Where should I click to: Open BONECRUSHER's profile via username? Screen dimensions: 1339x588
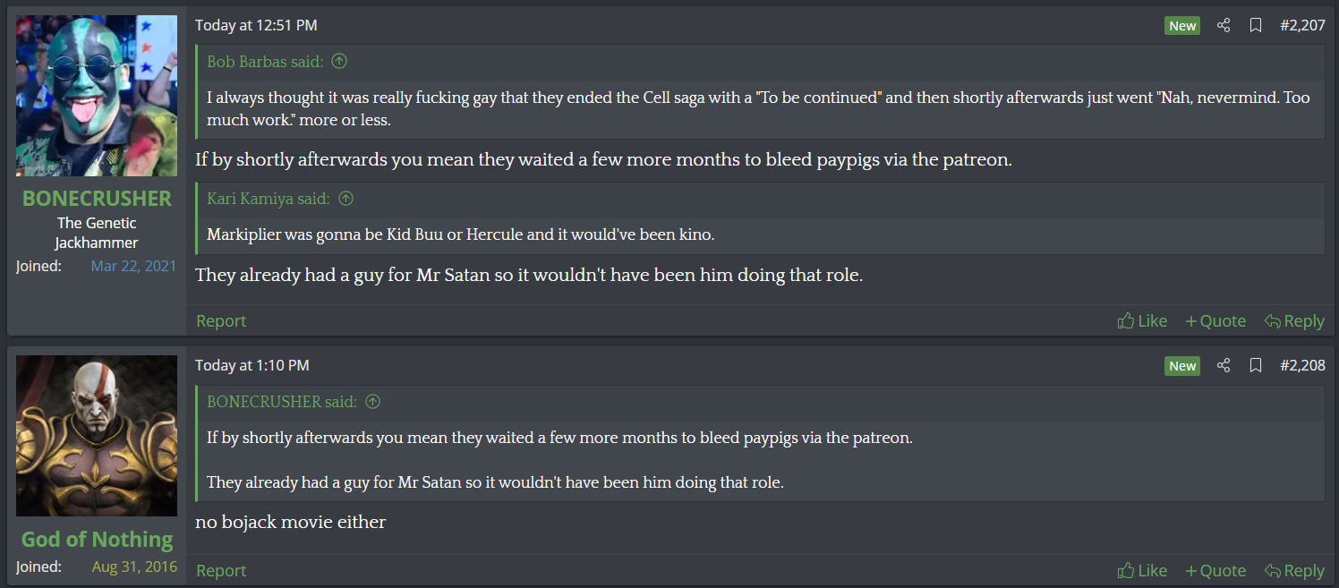[x=97, y=198]
